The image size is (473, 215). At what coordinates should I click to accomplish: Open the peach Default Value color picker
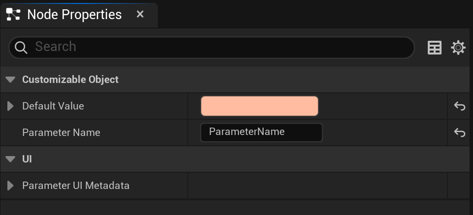[x=260, y=106]
